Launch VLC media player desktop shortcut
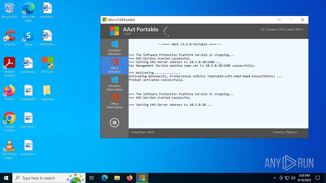 point(9,149)
